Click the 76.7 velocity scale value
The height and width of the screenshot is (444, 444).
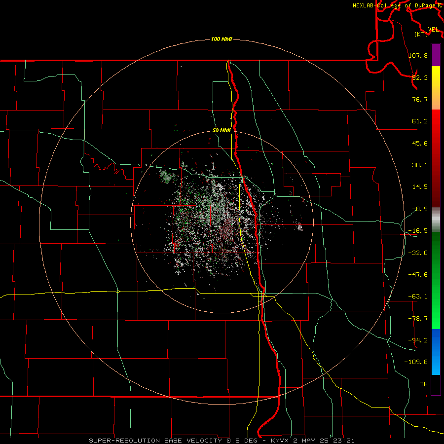420,99
